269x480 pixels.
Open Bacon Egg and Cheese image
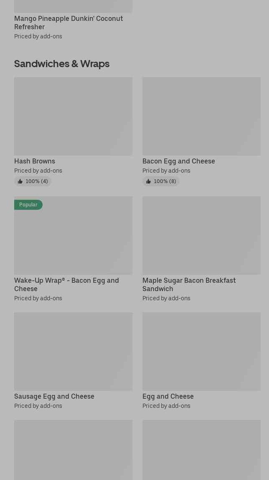[x=201, y=116]
